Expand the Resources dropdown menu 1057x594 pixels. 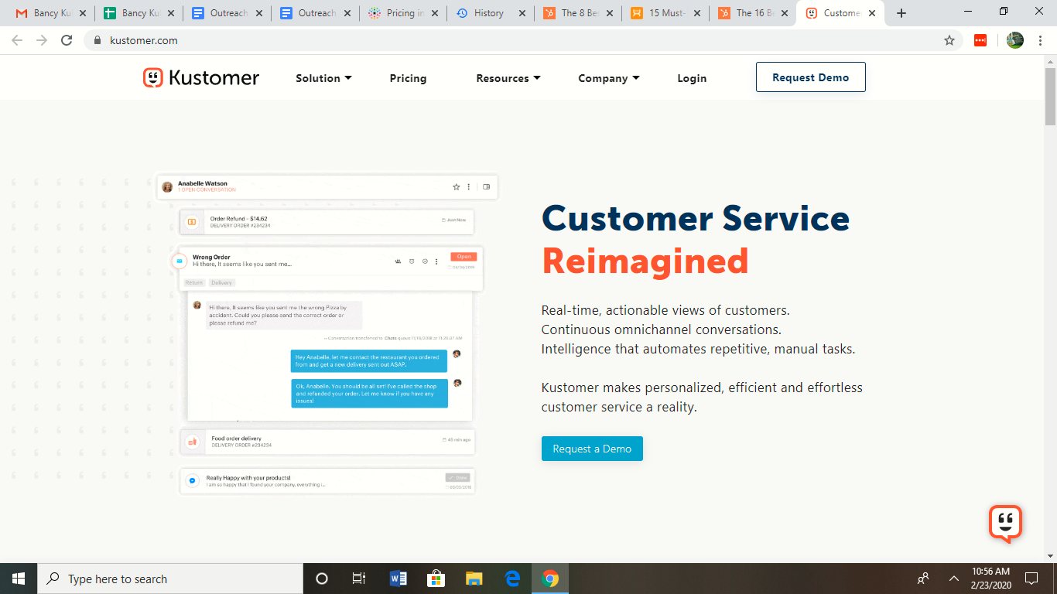pos(508,78)
